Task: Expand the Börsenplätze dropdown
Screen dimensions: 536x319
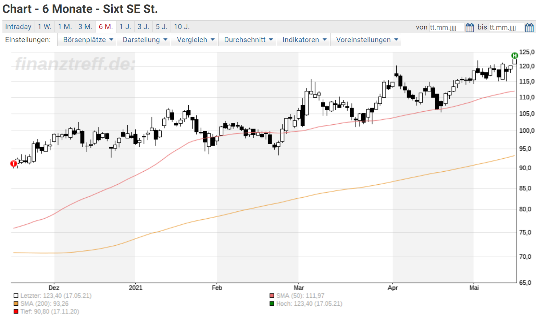Action: click(88, 40)
